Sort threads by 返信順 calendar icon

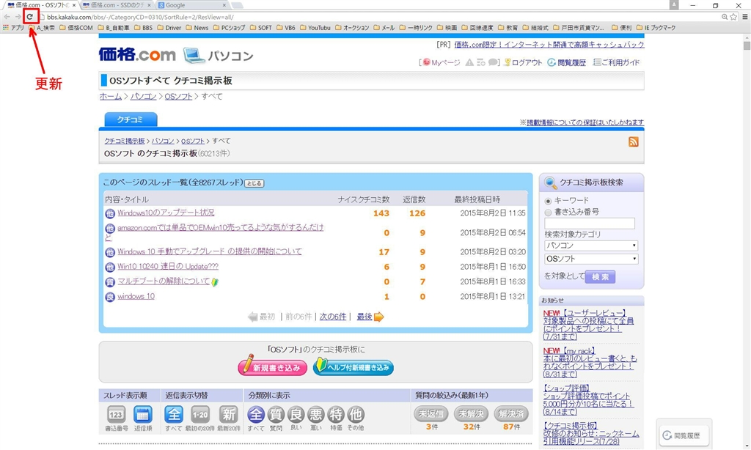(x=143, y=414)
